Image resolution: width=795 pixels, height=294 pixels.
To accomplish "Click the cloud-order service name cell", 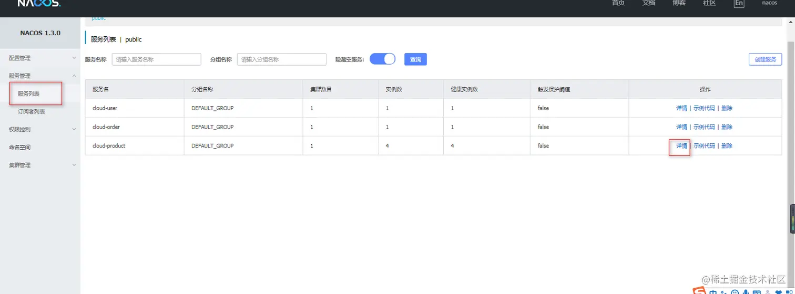I will pos(135,127).
